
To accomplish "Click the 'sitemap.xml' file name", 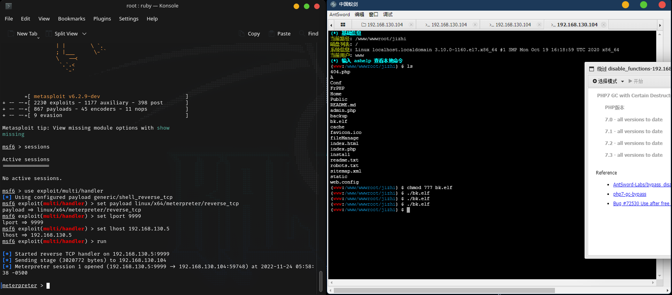I will (346, 171).
